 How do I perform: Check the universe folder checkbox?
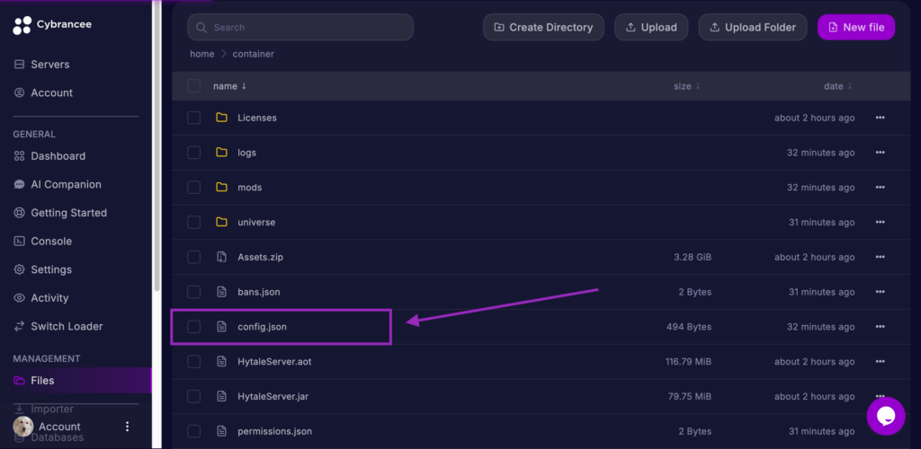(x=194, y=222)
